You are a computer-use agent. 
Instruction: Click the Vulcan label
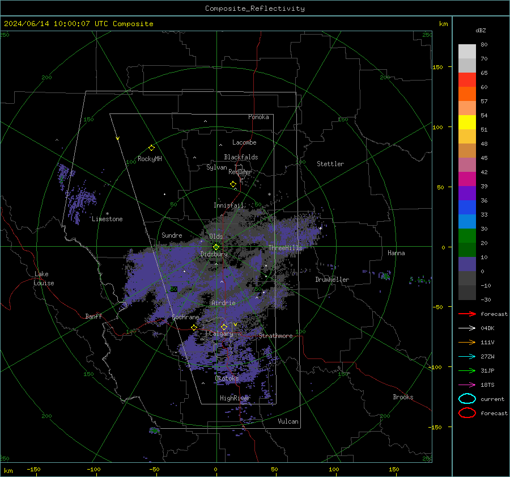point(288,421)
